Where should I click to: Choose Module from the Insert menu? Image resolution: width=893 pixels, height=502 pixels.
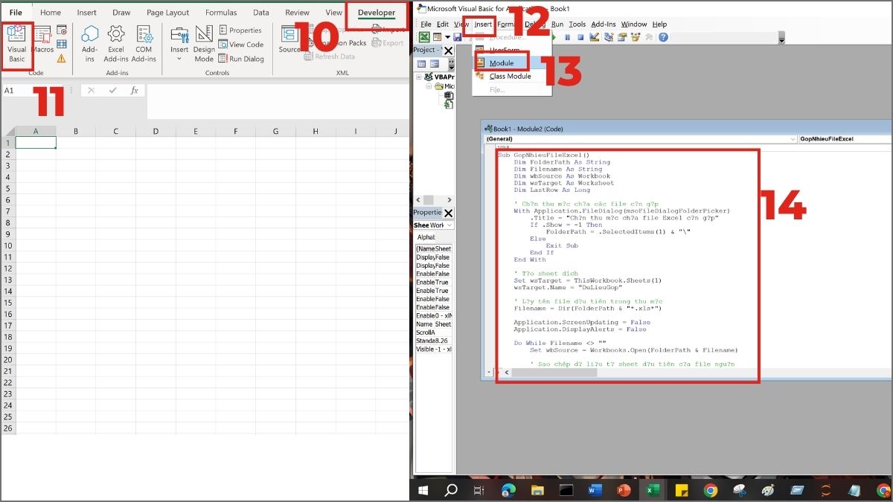pyautogui.click(x=502, y=62)
